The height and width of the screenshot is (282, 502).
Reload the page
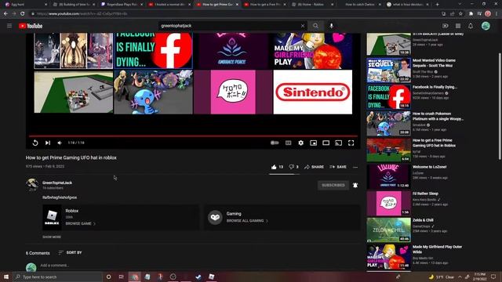(x=23, y=14)
